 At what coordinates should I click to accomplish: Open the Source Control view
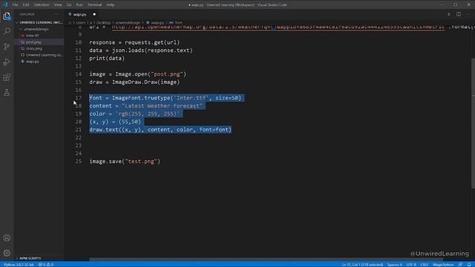pos(7,46)
